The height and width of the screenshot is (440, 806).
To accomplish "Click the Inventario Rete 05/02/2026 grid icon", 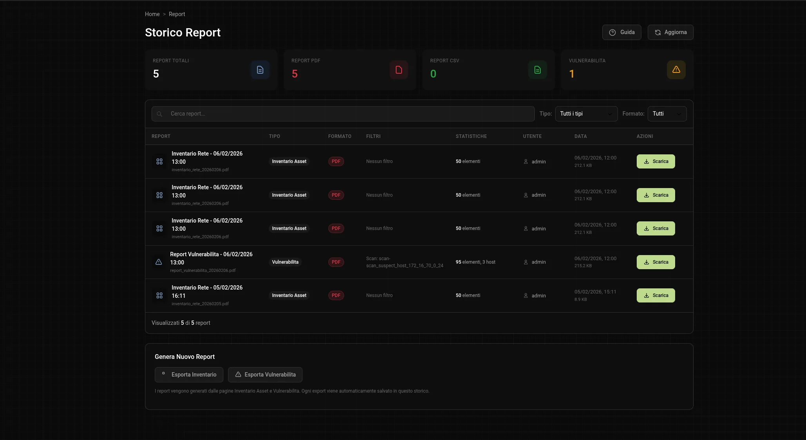I will point(159,295).
